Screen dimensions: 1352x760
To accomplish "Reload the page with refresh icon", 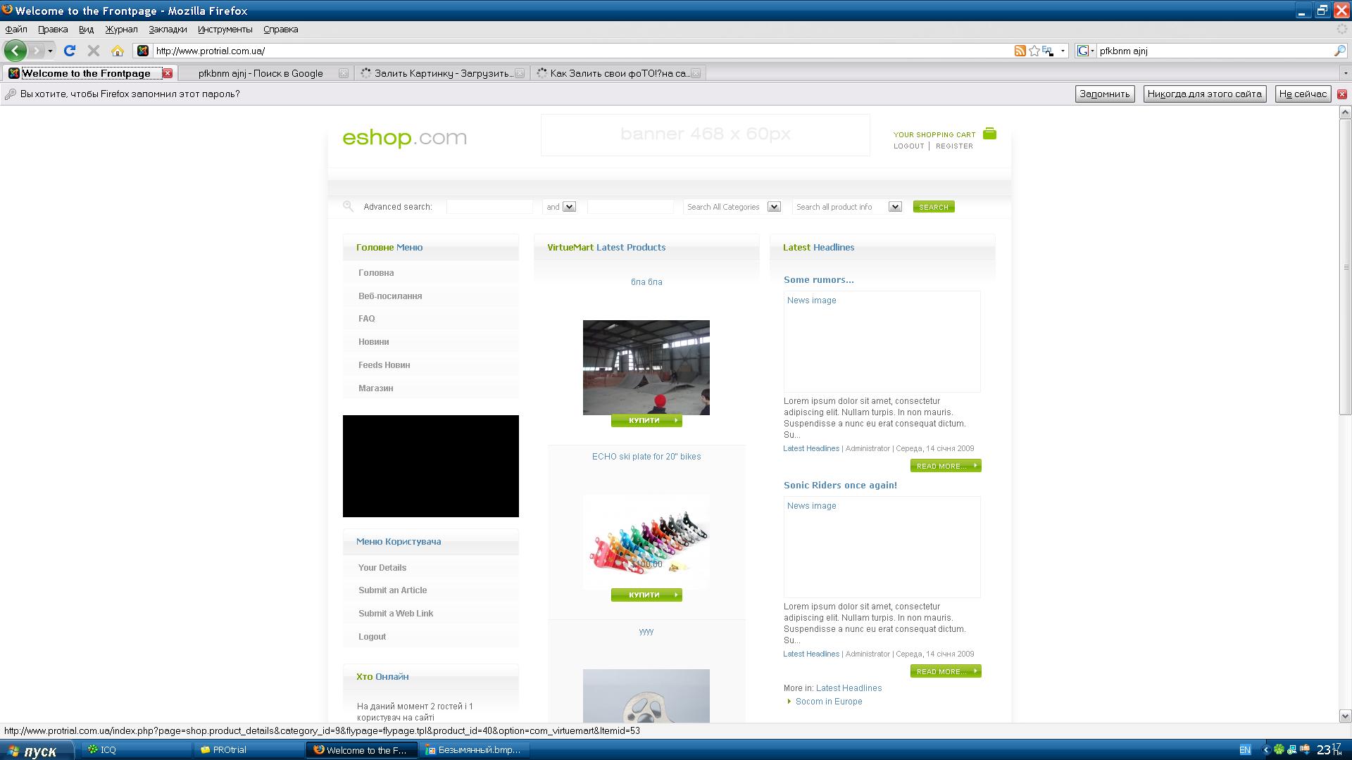I will [x=69, y=51].
